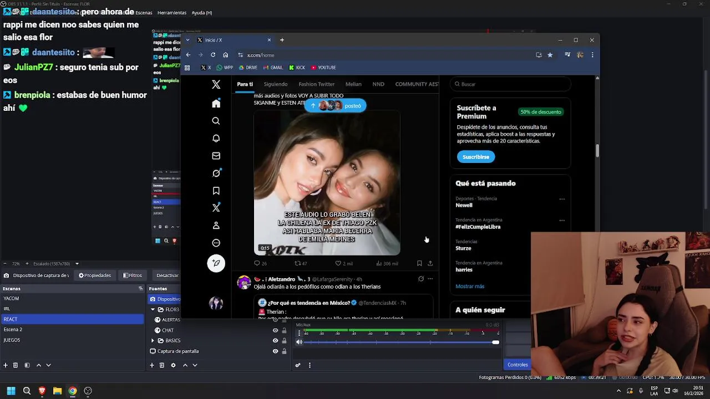Switch to the Melian tab
The height and width of the screenshot is (399, 710).
(353, 84)
